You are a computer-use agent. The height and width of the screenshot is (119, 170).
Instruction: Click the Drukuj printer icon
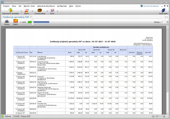(x=7, y=21)
